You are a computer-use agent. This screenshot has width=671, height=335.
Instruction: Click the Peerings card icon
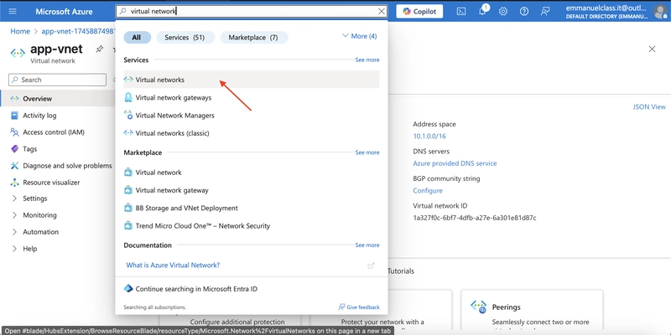[x=478, y=306]
